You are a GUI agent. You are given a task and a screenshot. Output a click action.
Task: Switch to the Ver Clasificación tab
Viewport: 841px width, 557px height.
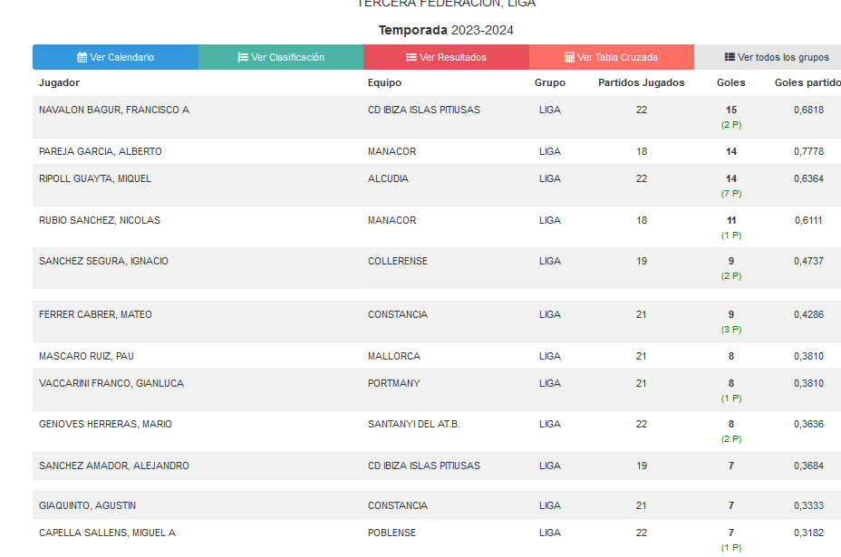coord(281,57)
